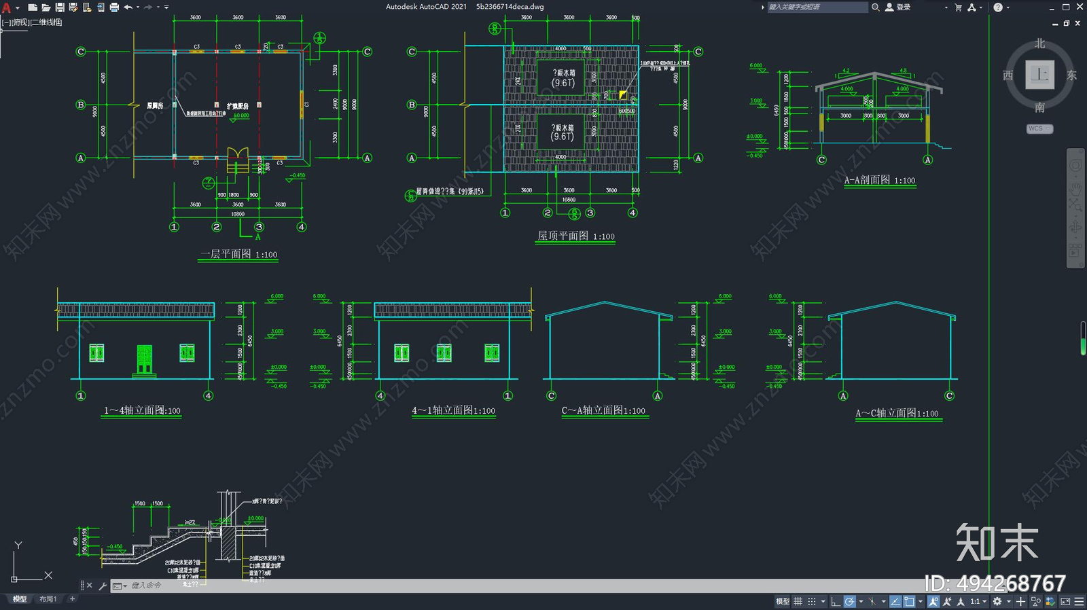Rotate view to north 北 on ViewCube

pyautogui.click(x=1040, y=43)
